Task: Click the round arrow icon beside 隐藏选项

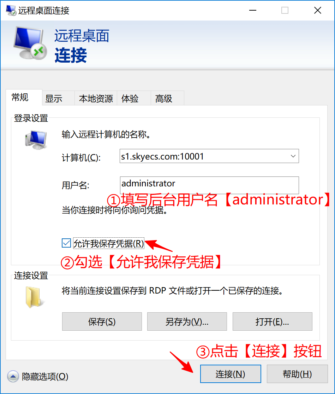Action: 13,376
